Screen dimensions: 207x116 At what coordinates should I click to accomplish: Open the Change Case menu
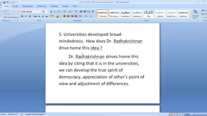point(47,16)
